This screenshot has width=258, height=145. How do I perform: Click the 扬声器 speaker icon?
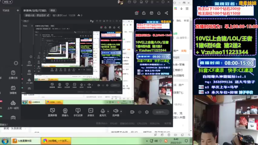(116, 111)
